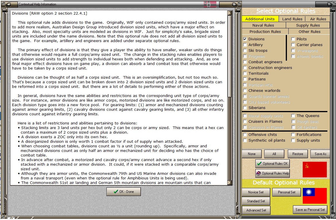Confirm with Optional Rules OK button
The width and height of the screenshot is (336, 220).
[273, 164]
